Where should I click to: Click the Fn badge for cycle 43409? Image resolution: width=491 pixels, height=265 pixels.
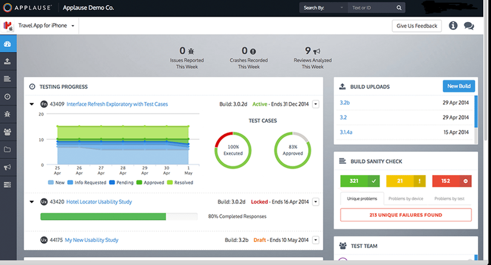44,104
